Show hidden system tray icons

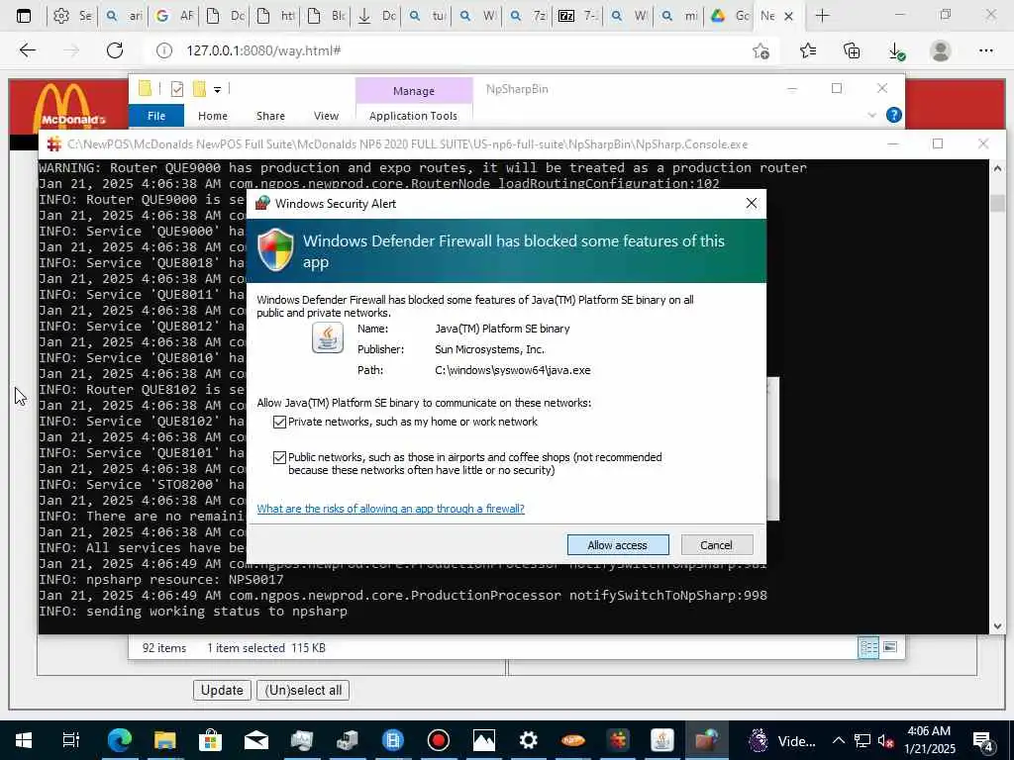838,740
